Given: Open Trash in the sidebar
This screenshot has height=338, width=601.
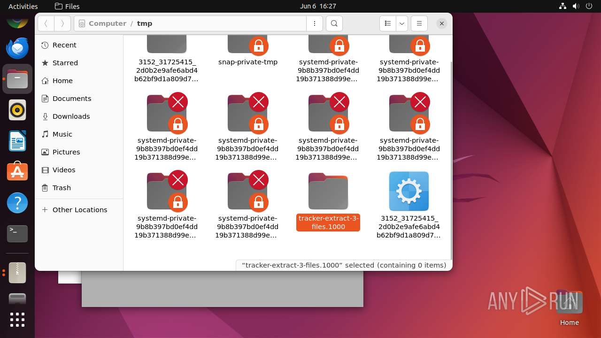Looking at the screenshot, I should 79,188.
